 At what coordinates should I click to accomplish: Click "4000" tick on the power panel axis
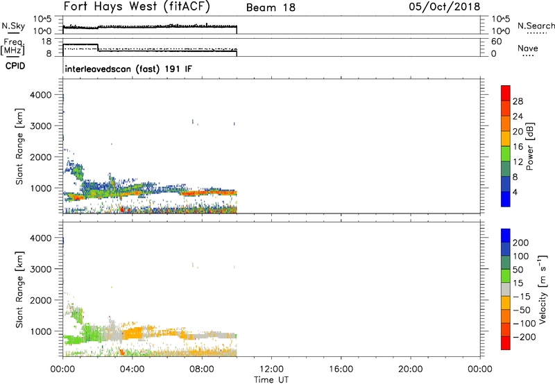(x=40, y=95)
